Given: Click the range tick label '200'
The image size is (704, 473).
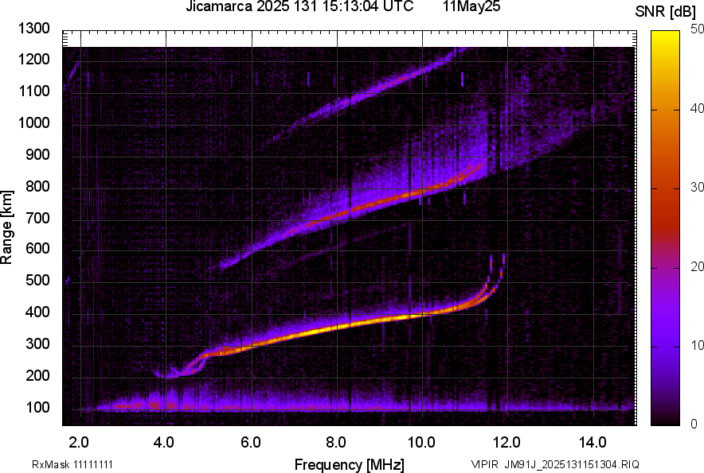Looking at the screenshot, I should pos(37,375).
